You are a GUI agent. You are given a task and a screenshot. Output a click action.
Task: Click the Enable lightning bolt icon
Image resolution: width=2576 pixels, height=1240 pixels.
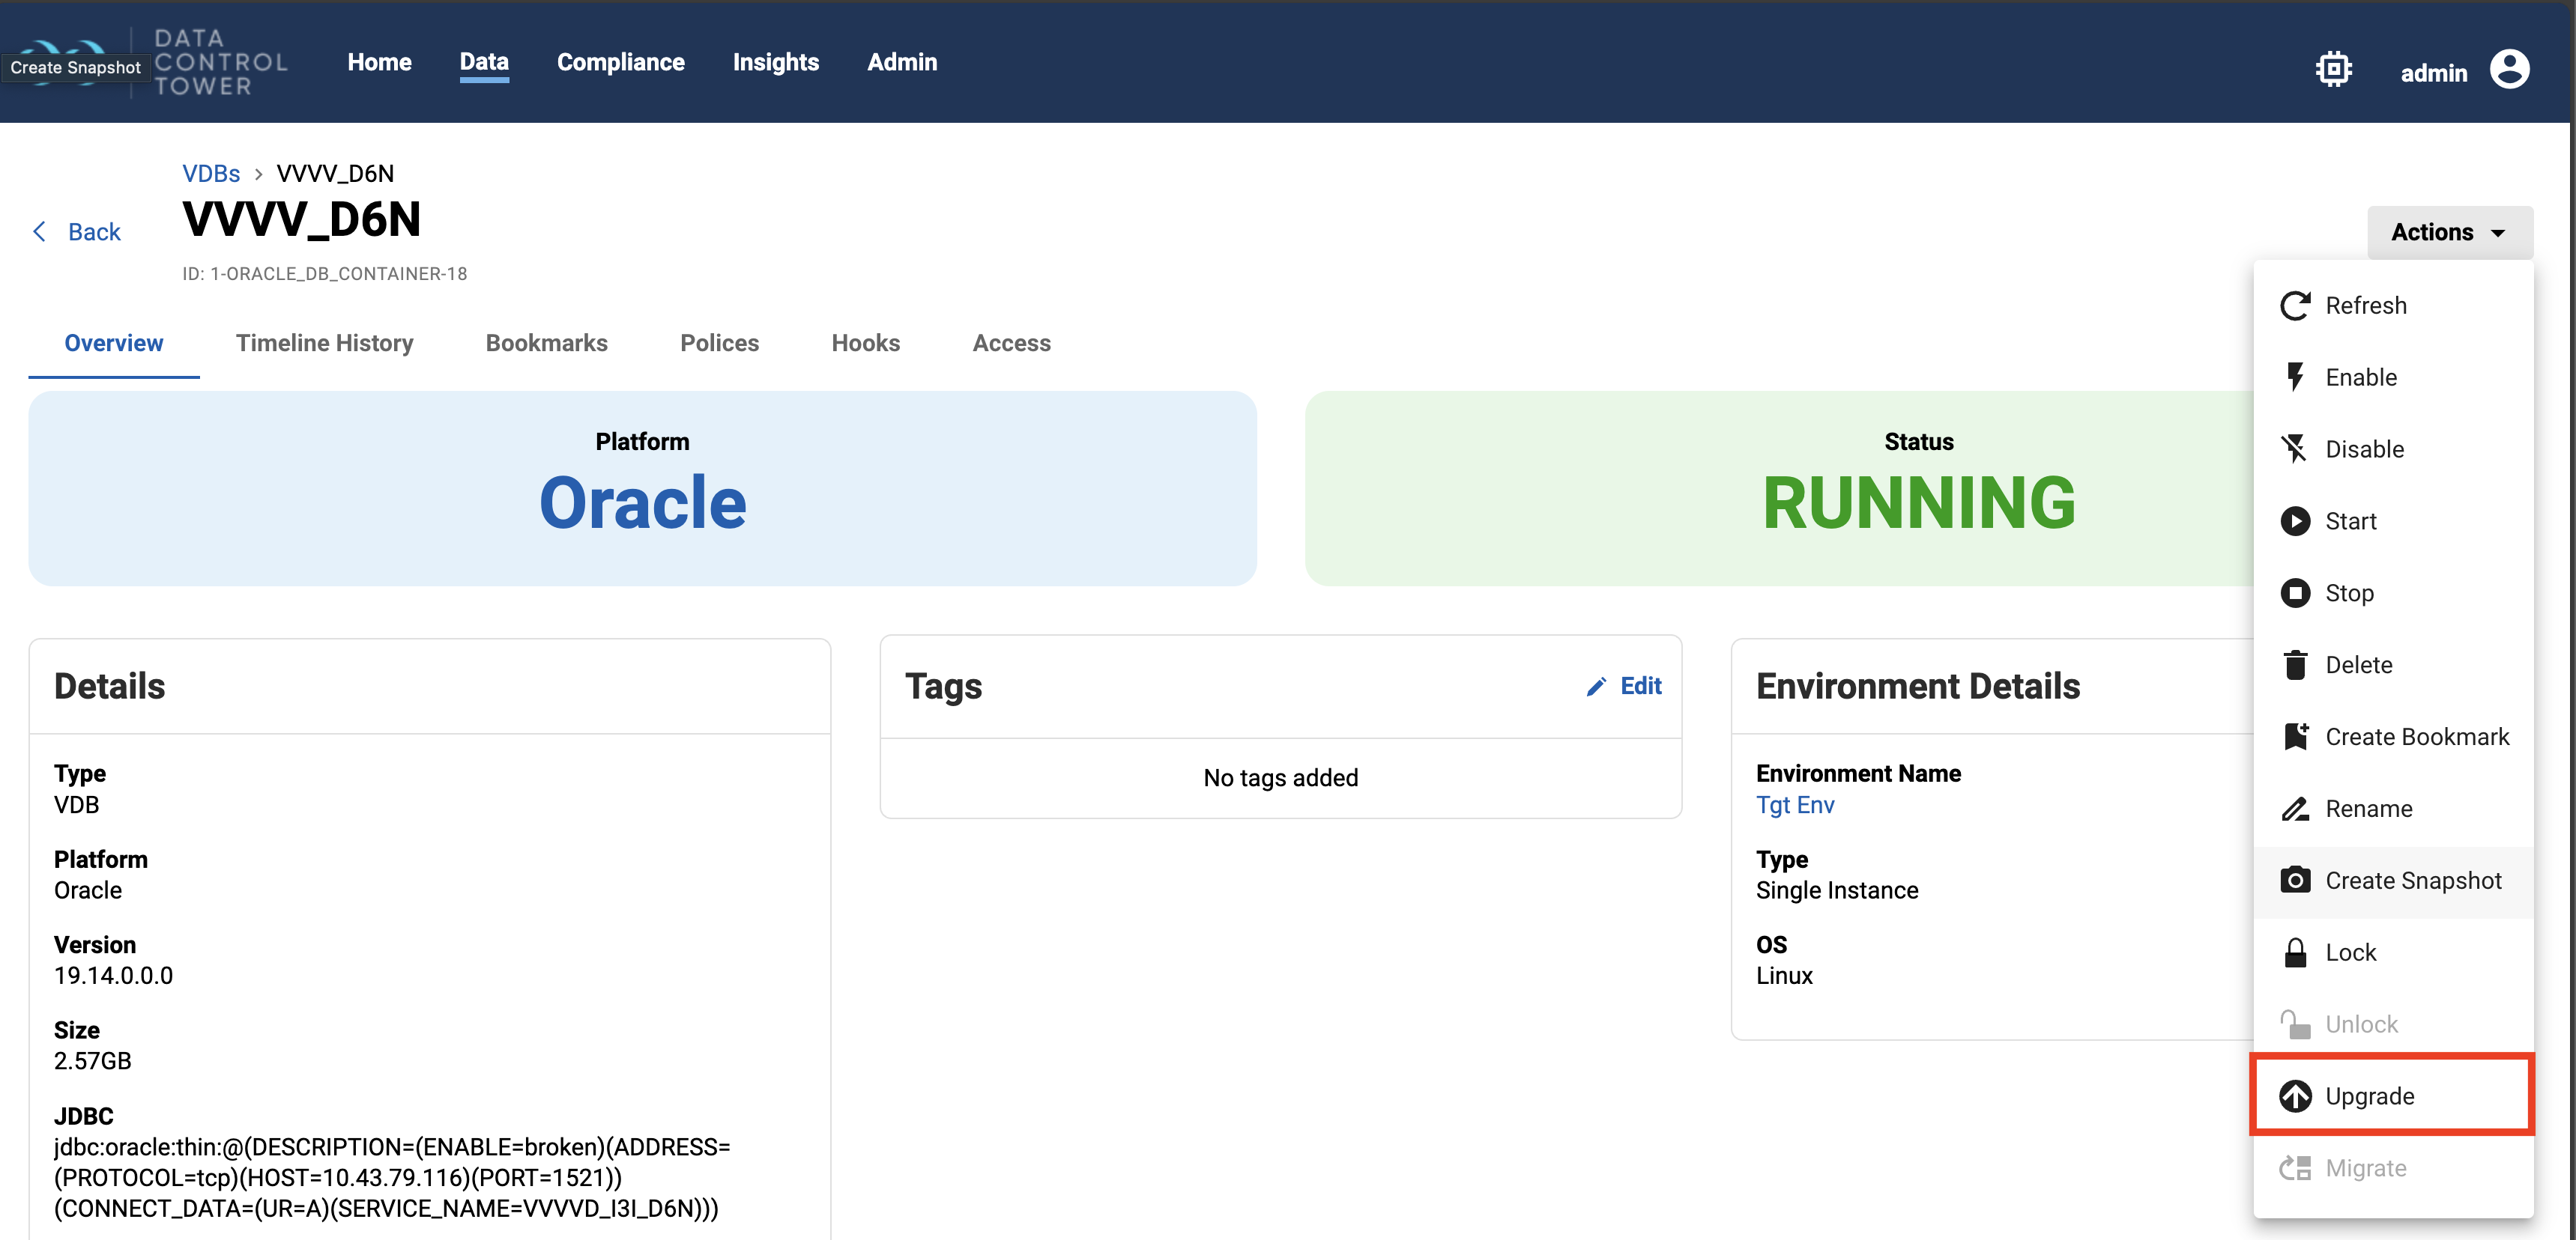point(2294,377)
